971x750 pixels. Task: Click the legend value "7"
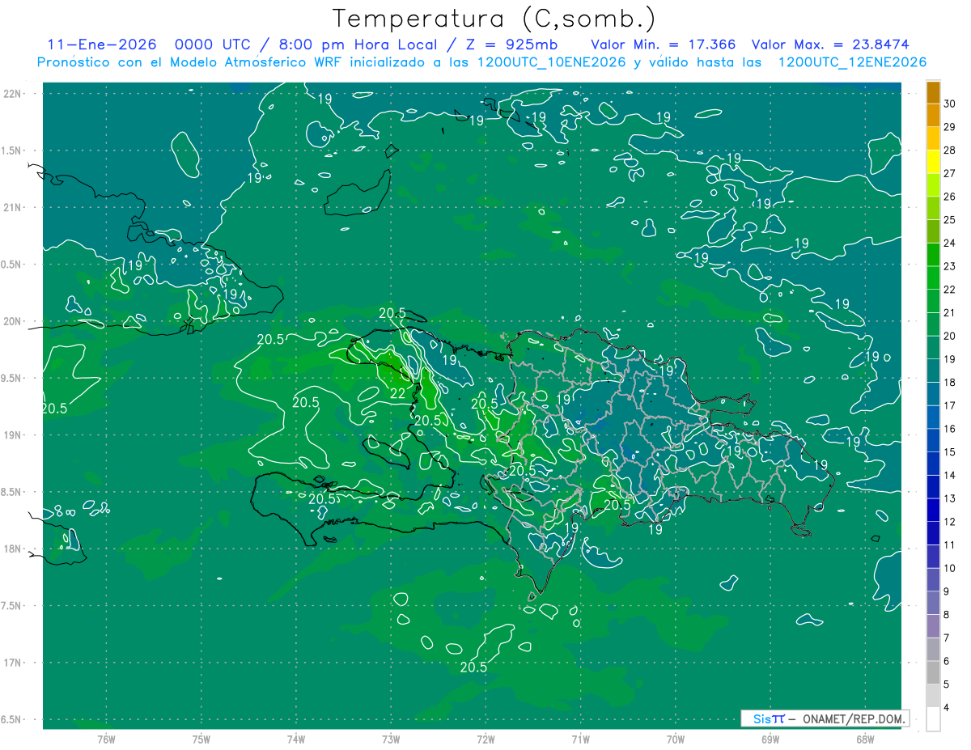[x=947, y=638]
